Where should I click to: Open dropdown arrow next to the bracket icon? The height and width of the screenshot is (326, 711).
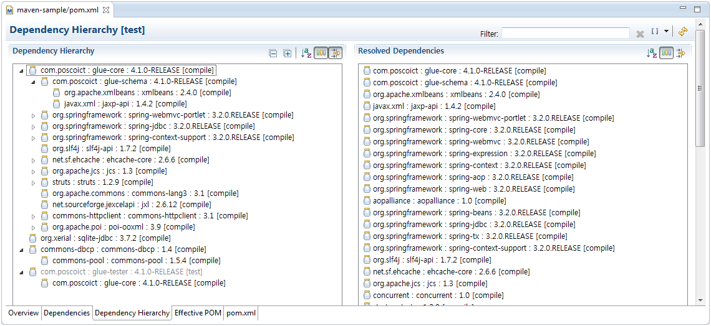click(x=666, y=31)
